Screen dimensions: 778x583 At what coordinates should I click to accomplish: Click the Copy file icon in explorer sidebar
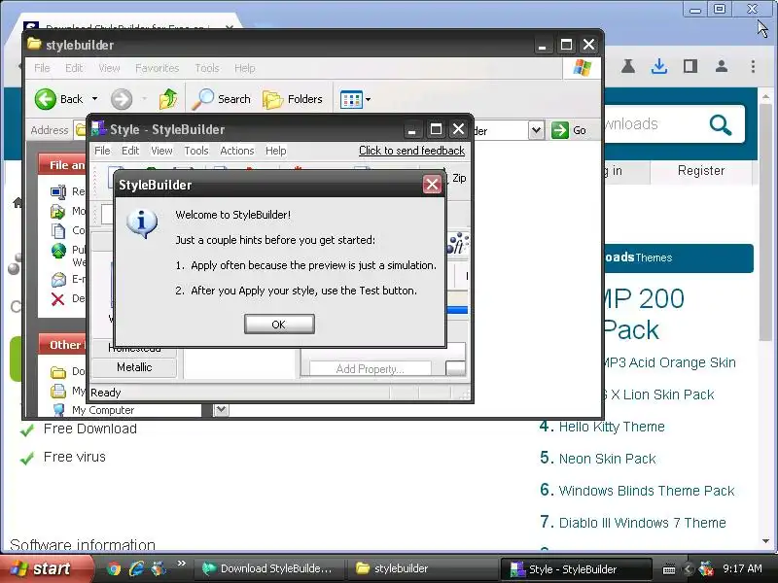pos(58,230)
